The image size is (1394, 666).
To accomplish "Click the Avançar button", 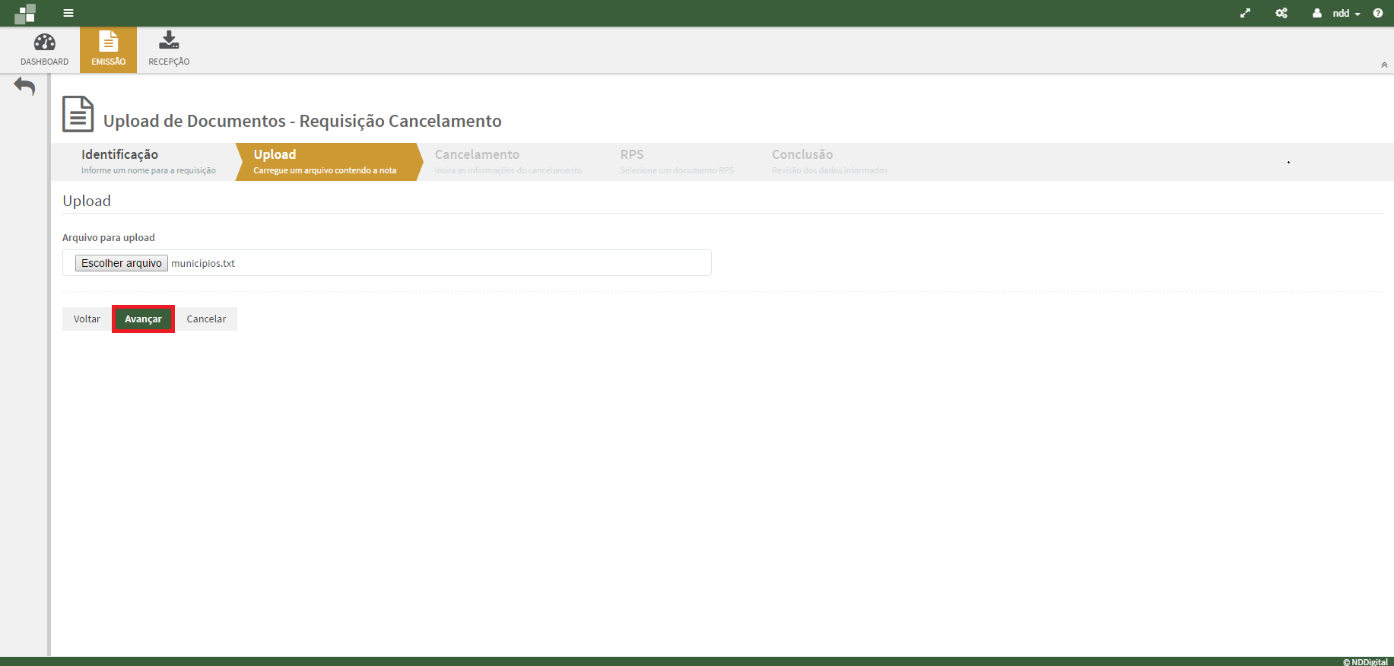I will coord(143,319).
